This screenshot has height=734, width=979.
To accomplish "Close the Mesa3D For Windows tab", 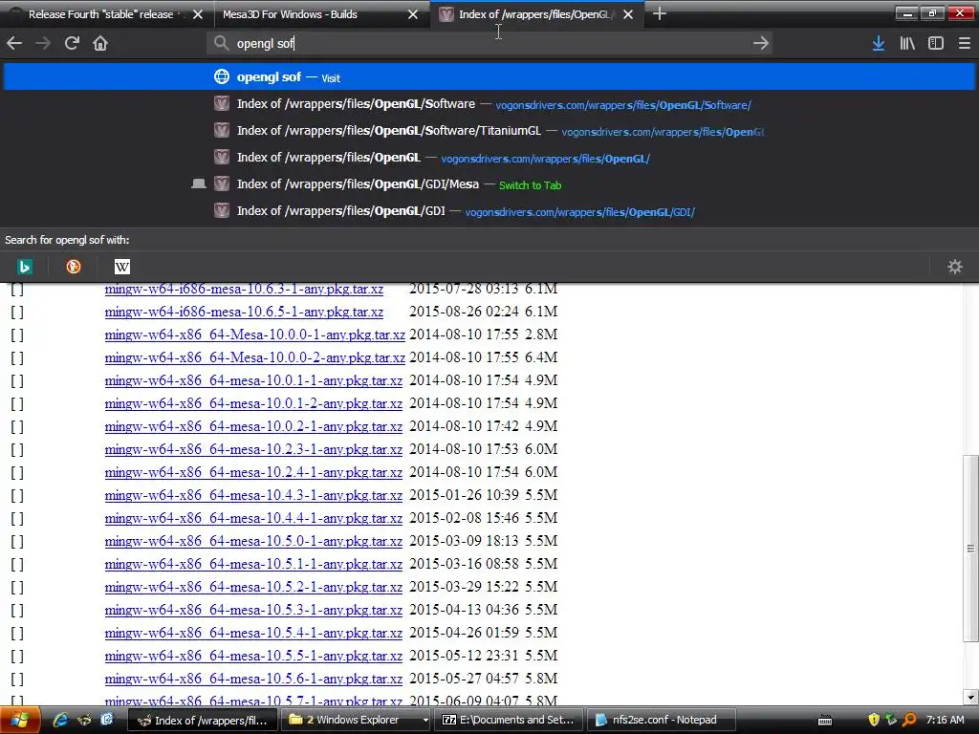I will click(413, 14).
